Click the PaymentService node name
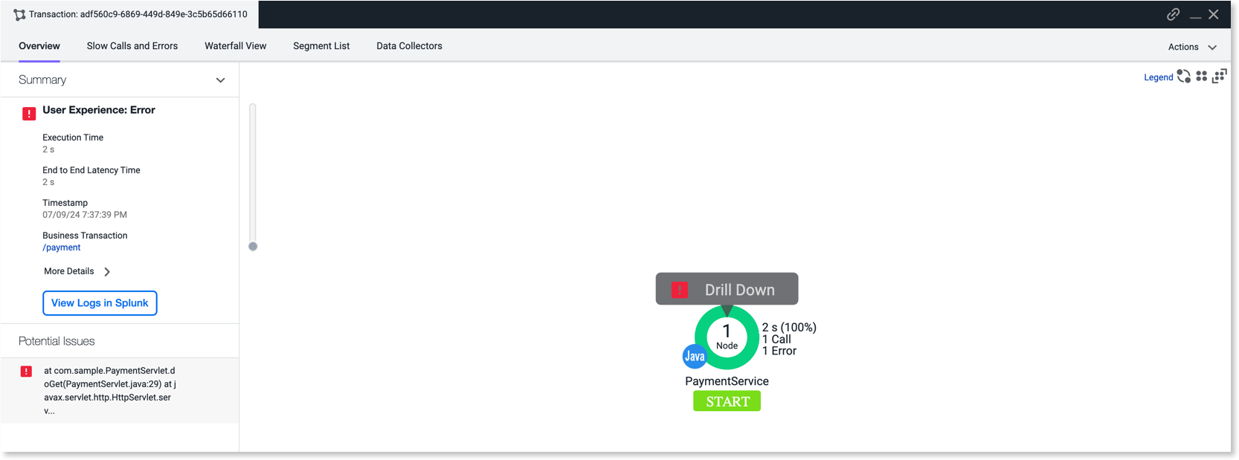Image resolution: width=1239 pixels, height=460 pixels. tap(727, 381)
